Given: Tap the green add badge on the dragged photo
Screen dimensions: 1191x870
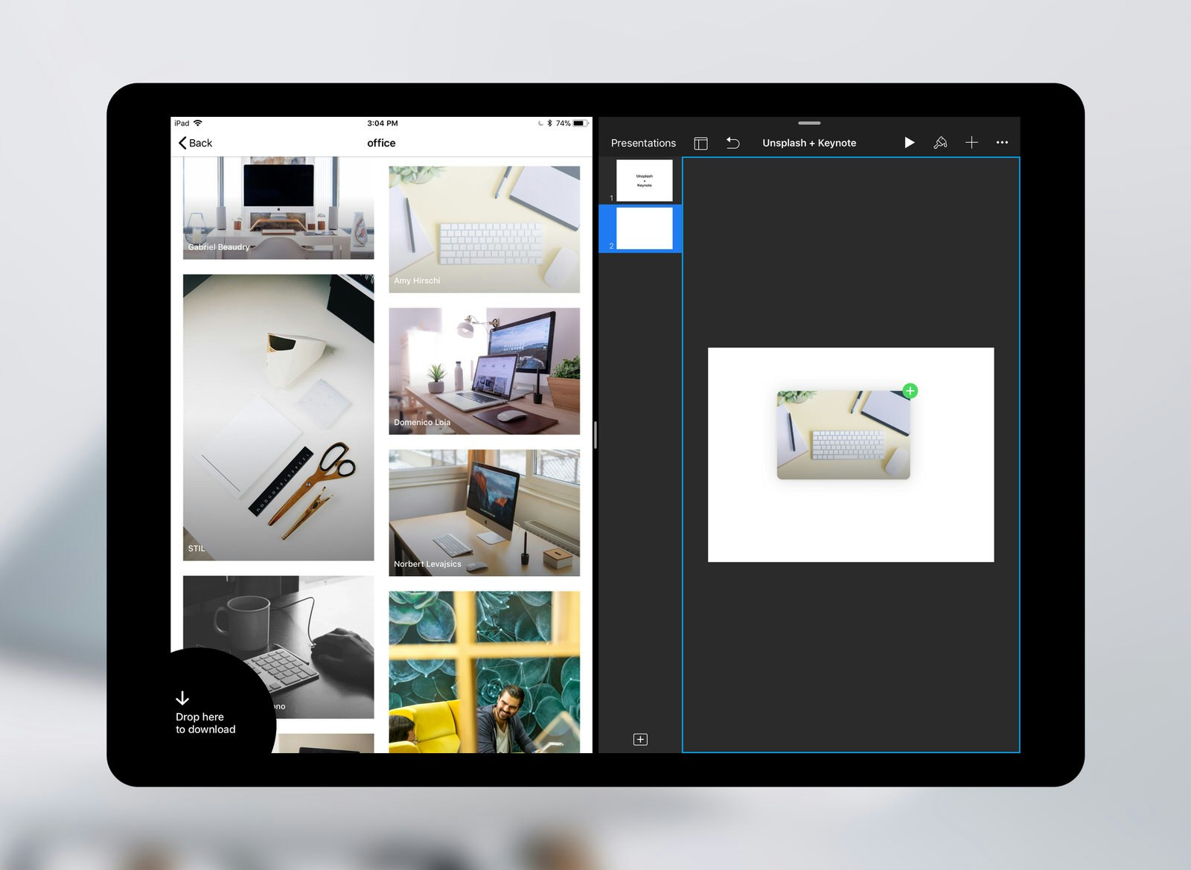Looking at the screenshot, I should 910,391.
